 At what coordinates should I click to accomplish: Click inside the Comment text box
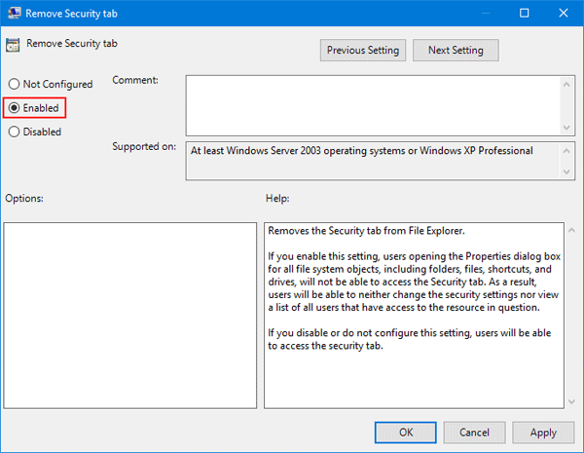pyautogui.click(x=370, y=104)
